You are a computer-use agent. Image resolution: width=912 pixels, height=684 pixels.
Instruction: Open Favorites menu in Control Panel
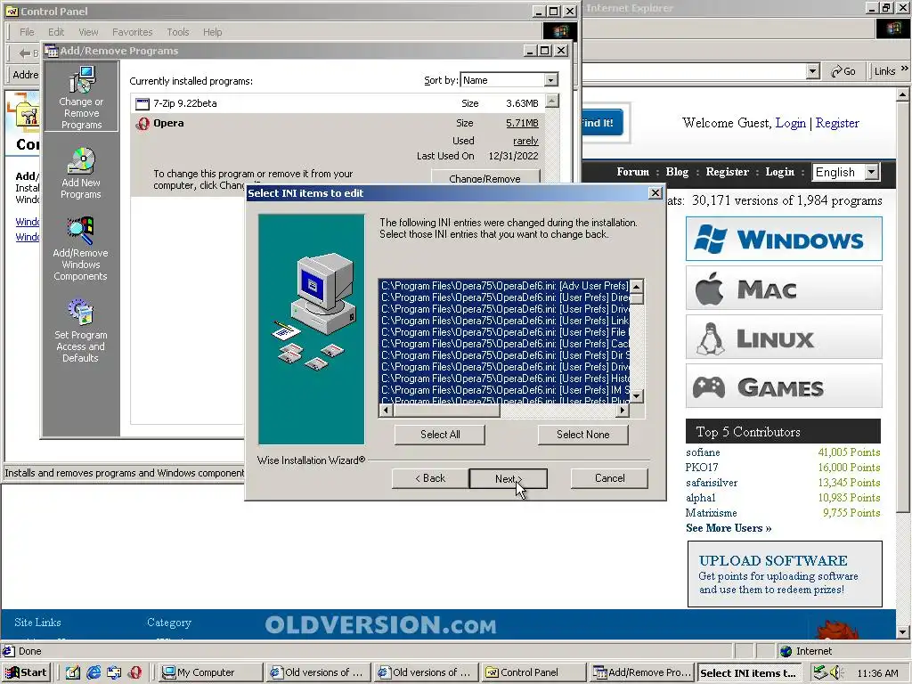point(132,32)
